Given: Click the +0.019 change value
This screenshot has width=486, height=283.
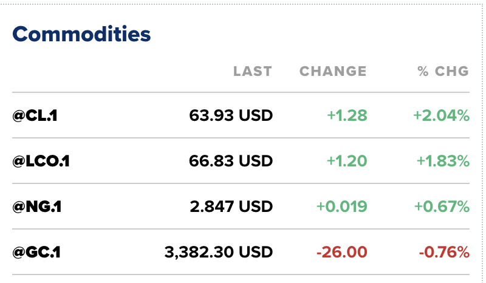Looking at the screenshot, I should tap(341, 206).
